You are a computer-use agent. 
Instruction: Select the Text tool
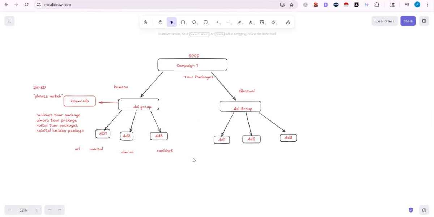point(251,22)
